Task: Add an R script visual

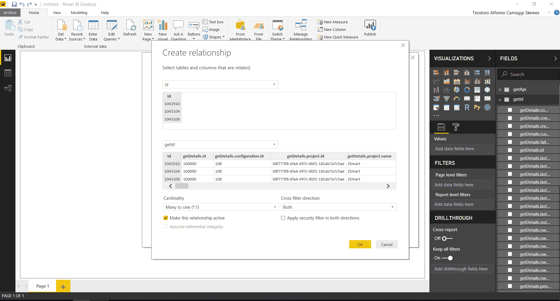Action: (x=467, y=107)
